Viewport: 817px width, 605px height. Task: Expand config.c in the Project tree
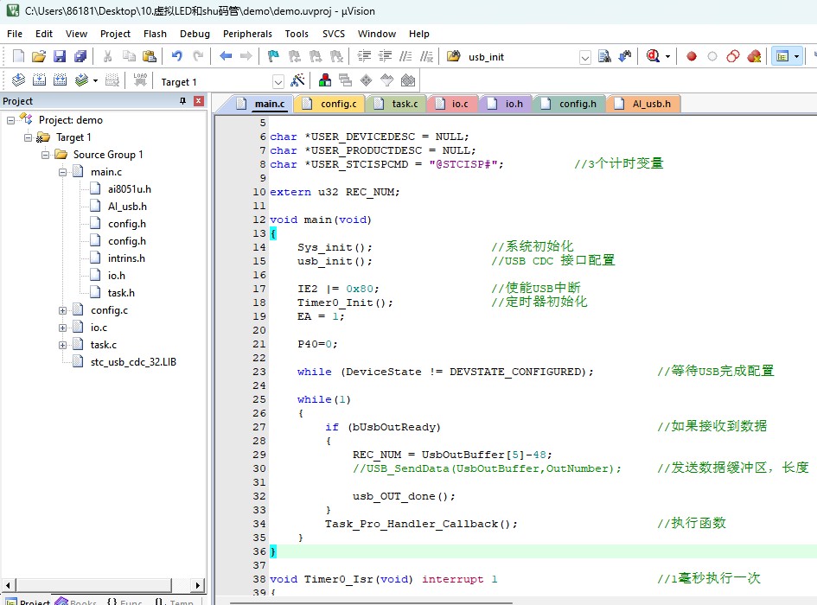(x=62, y=310)
